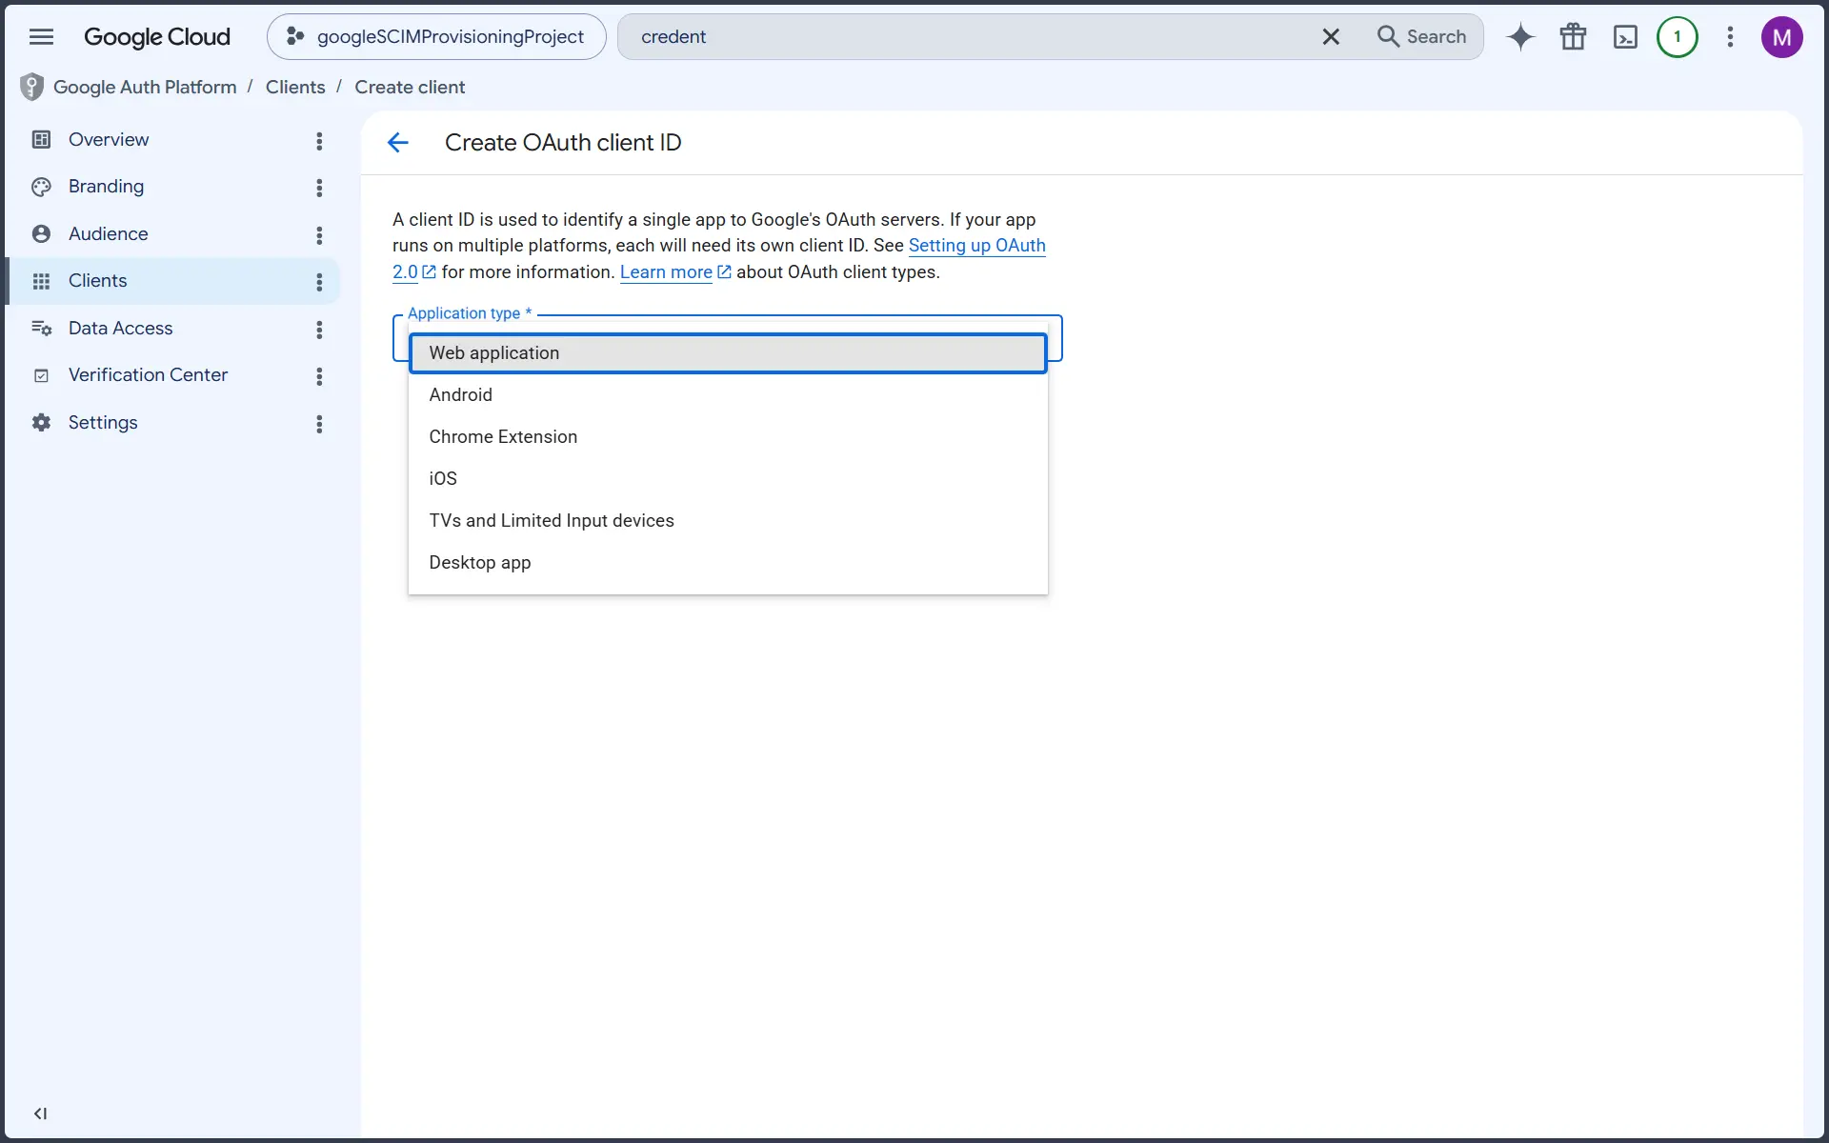Screen dimensions: 1829x1143
Task: Open the Clients row three-dot menu
Action: [x=319, y=282]
